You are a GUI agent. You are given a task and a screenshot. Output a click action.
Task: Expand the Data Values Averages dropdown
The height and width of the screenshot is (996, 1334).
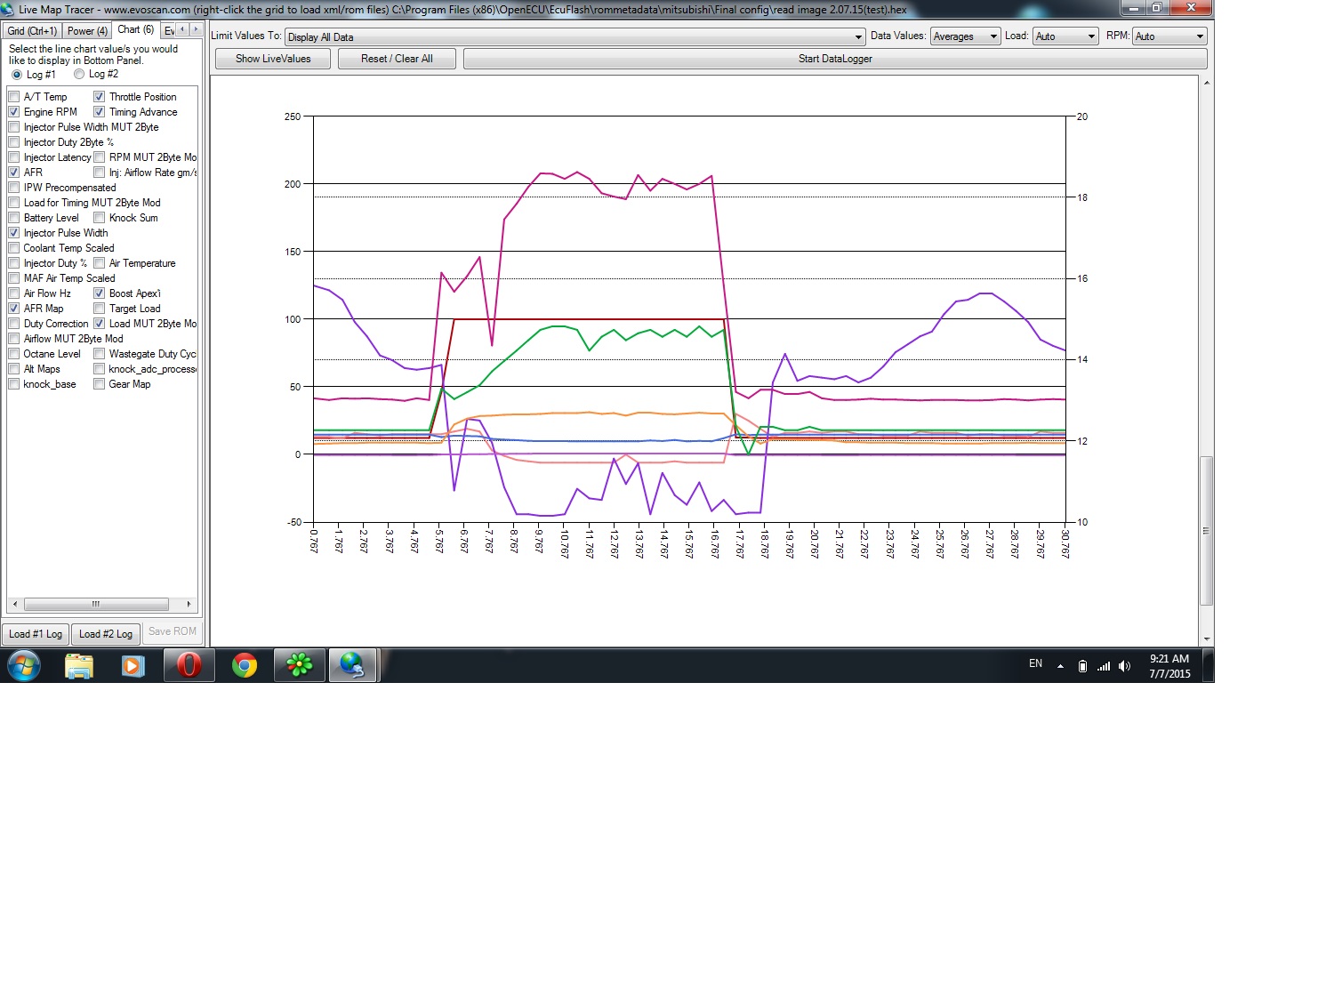(993, 36)
